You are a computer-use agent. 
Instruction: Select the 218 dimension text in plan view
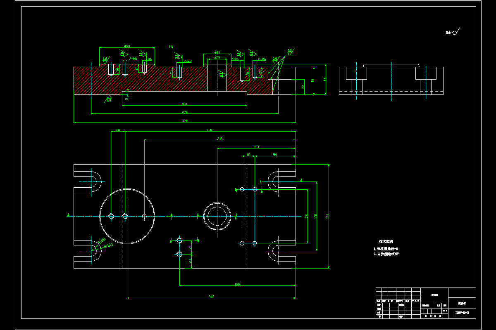220,139
